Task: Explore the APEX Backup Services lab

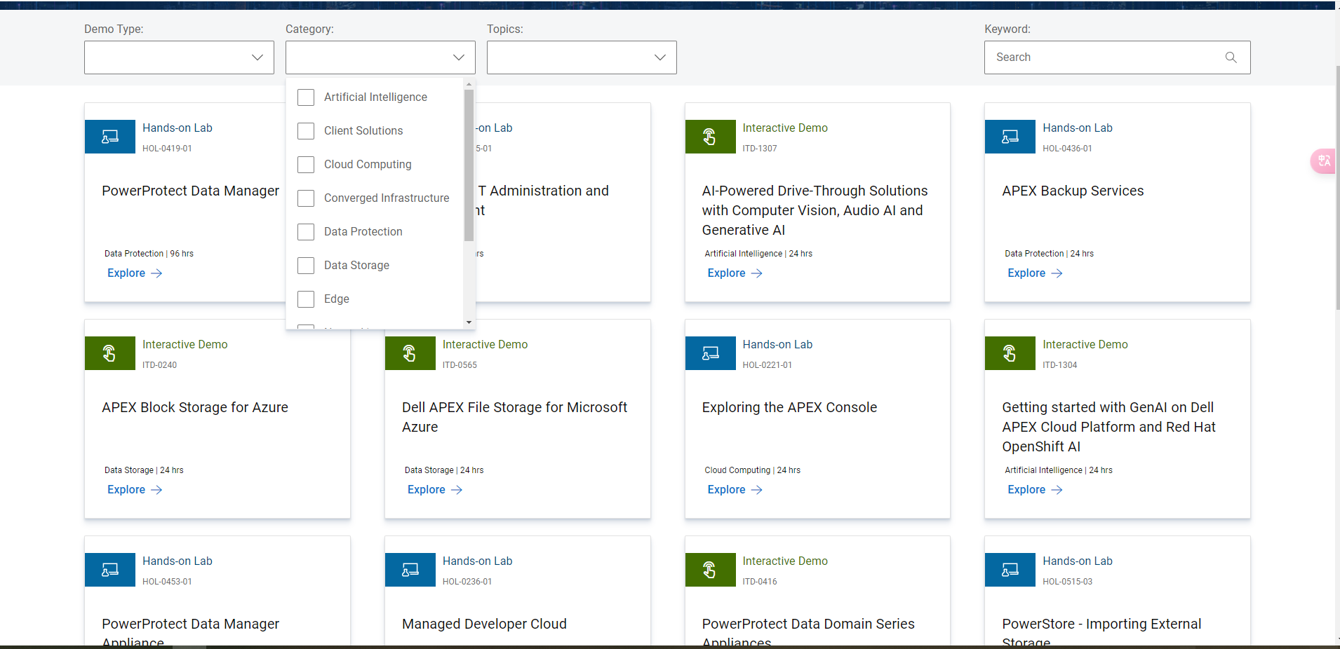Action: pyautogui.click(x=1035, y=273)
